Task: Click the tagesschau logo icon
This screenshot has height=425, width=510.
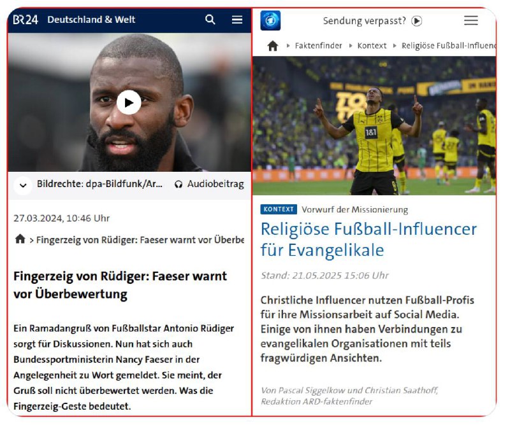Action: 270,20
